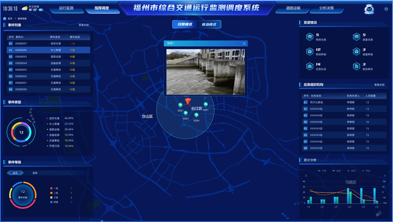This screenshot has width=393, height=222.
Task: Click the 装备种类 hexagon icon
Action: (356, 52)
